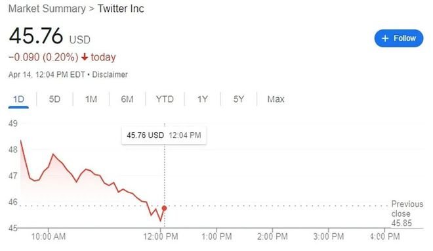Image resolution: width=433 pixels, height=251 pixels.
Task: Click the plus icon in Follow button
Action: pos(385,38)
